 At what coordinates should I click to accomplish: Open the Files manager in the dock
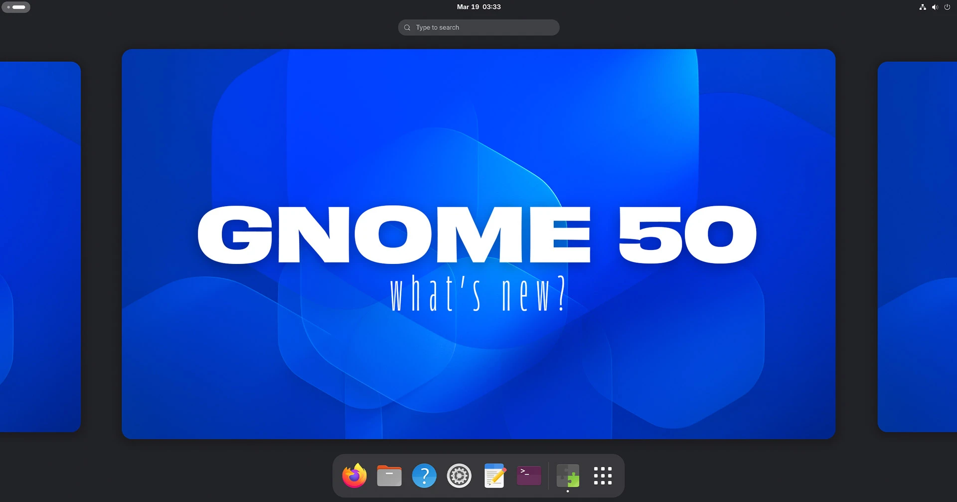[x=389, y=476]
